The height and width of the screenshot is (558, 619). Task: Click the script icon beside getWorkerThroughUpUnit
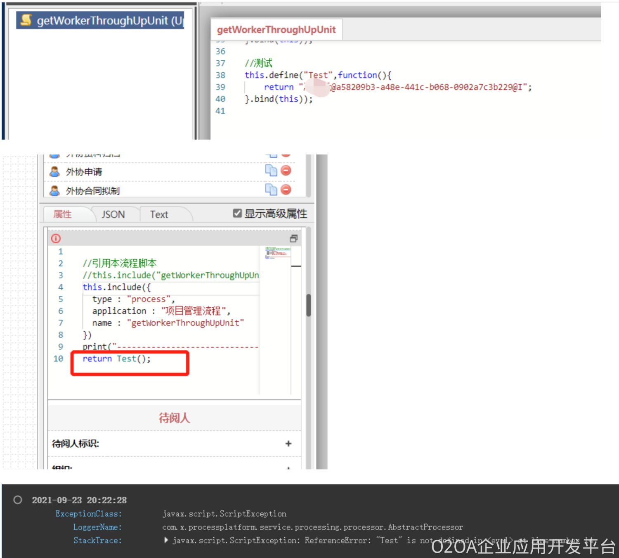[x=26, y=20]
